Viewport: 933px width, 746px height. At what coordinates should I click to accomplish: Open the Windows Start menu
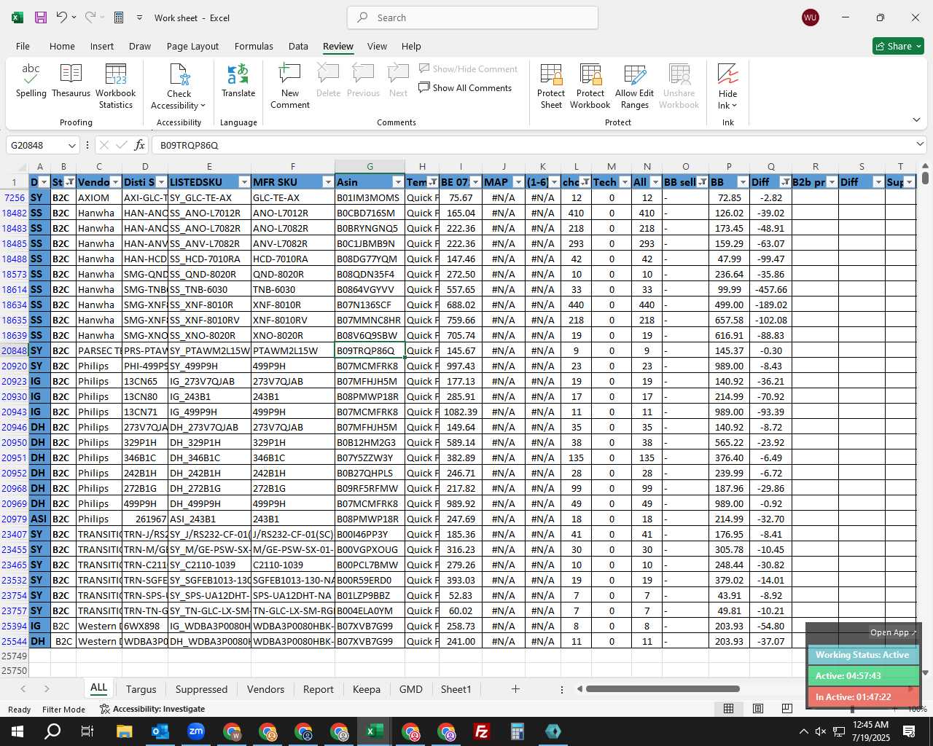(x=17, y=731)
